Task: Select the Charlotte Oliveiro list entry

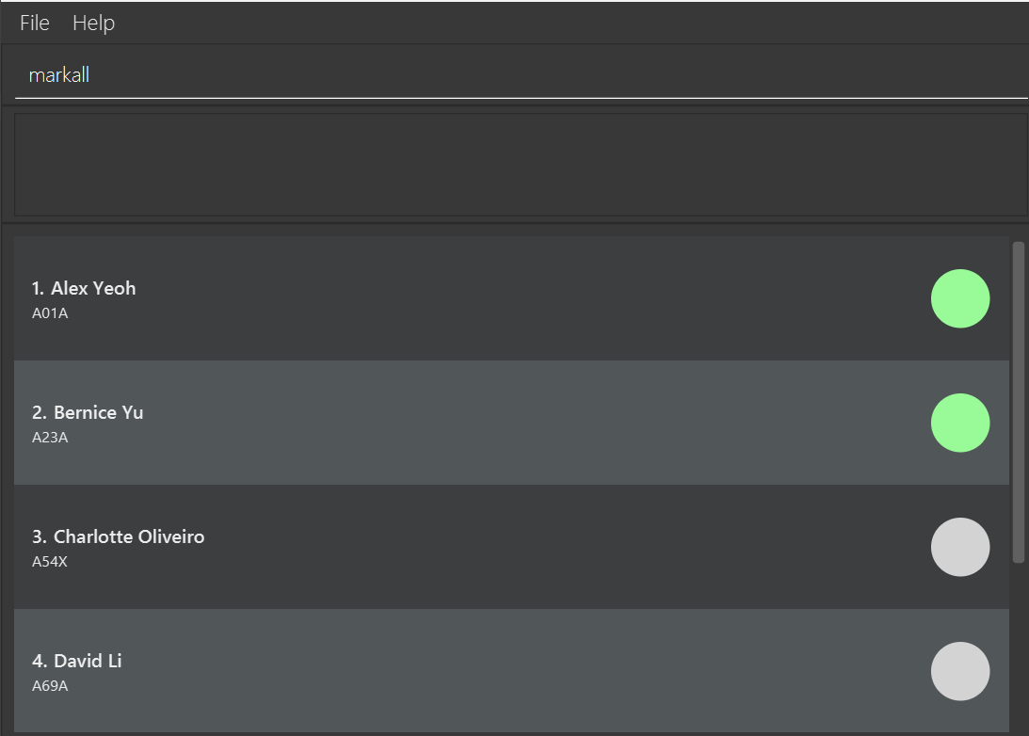Action: click(x=511, y=547)
